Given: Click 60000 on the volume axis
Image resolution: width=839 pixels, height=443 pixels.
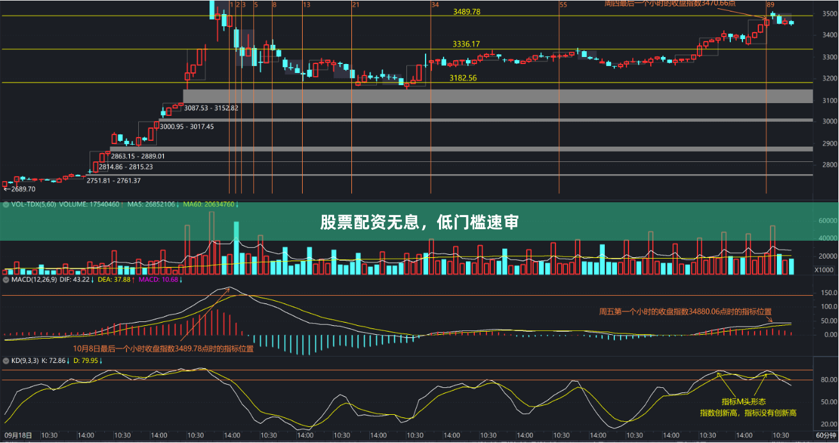Looking at the screenshot, I should point(829,220).
